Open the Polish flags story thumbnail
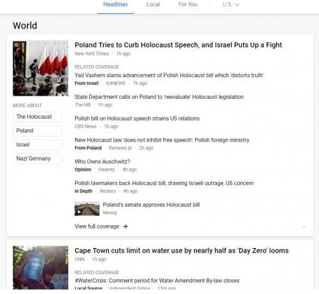The width and height of the screenshot is (319, 294). pos(40,68)
